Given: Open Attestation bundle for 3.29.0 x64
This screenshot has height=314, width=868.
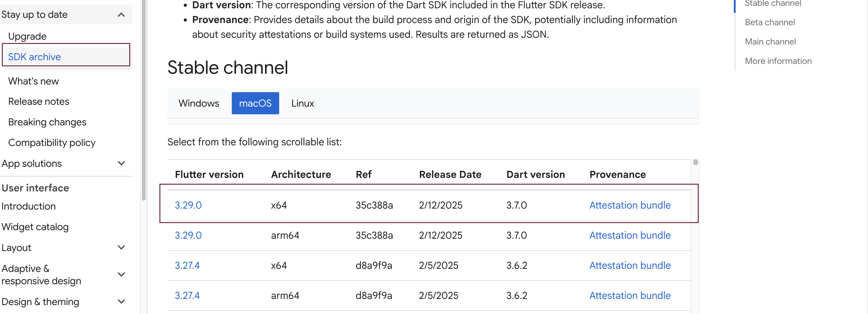Looking at the screenshot, I should point(630,206).
